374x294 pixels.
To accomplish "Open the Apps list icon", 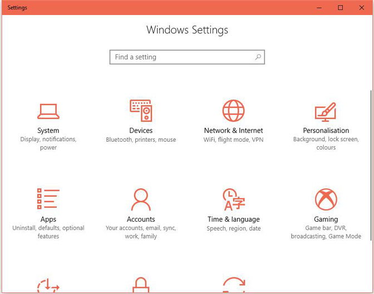I will coord(48,199).
